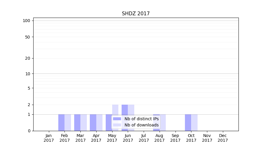Click the "Sep 2017" x-axis label
265x147 pixels.
175,138
